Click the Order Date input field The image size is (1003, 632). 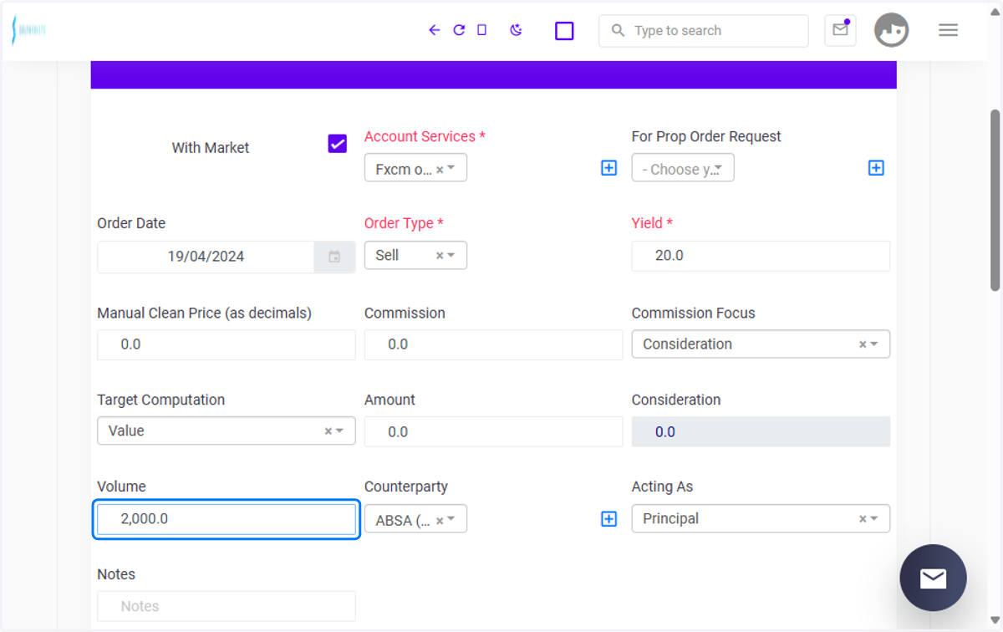coord(206,257)
